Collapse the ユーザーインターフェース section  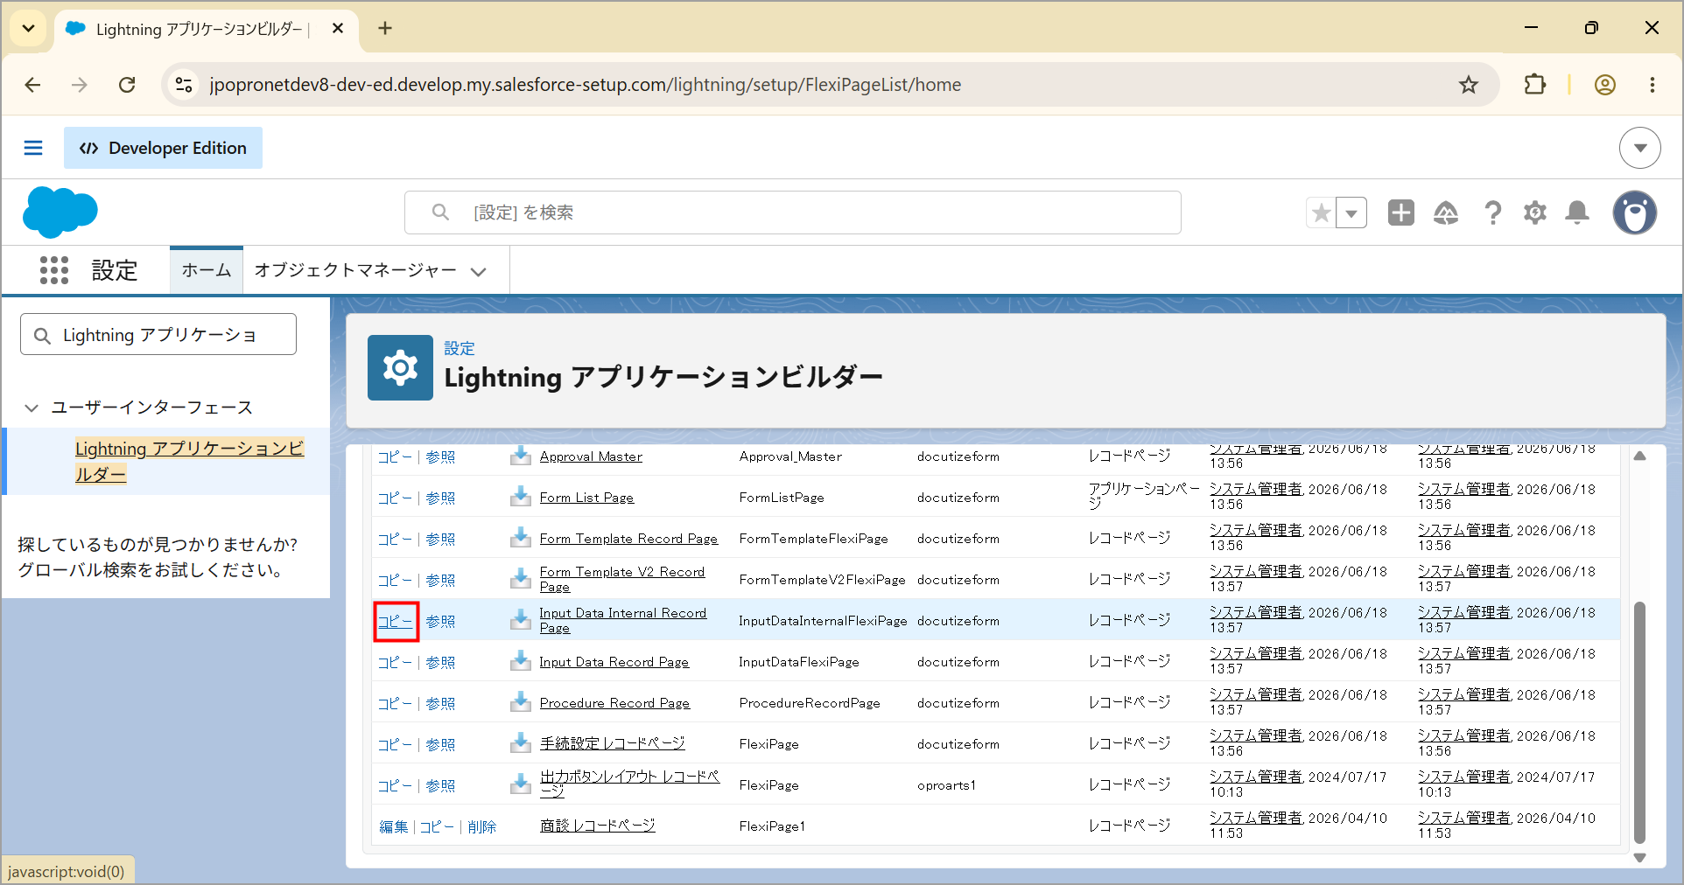pos(32,408)
